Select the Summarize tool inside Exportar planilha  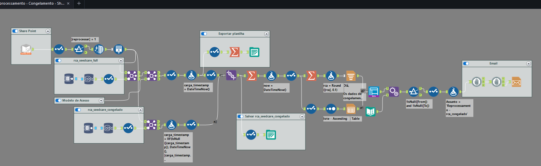coord(235,52)
